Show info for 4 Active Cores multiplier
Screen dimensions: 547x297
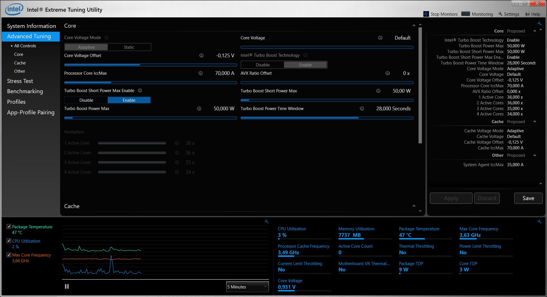pos(177,172)
